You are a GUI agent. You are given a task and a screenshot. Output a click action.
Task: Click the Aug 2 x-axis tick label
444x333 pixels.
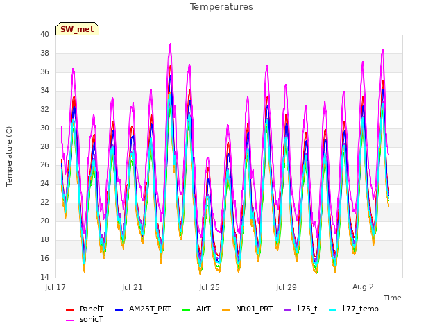point(363,287)
